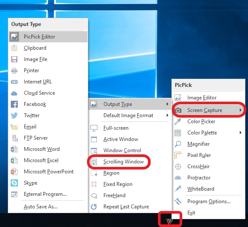Image resolution: width=248 pixels, height=227 pixels.
Task: Click the Fixed Region icon
Action: pos(94,184)
